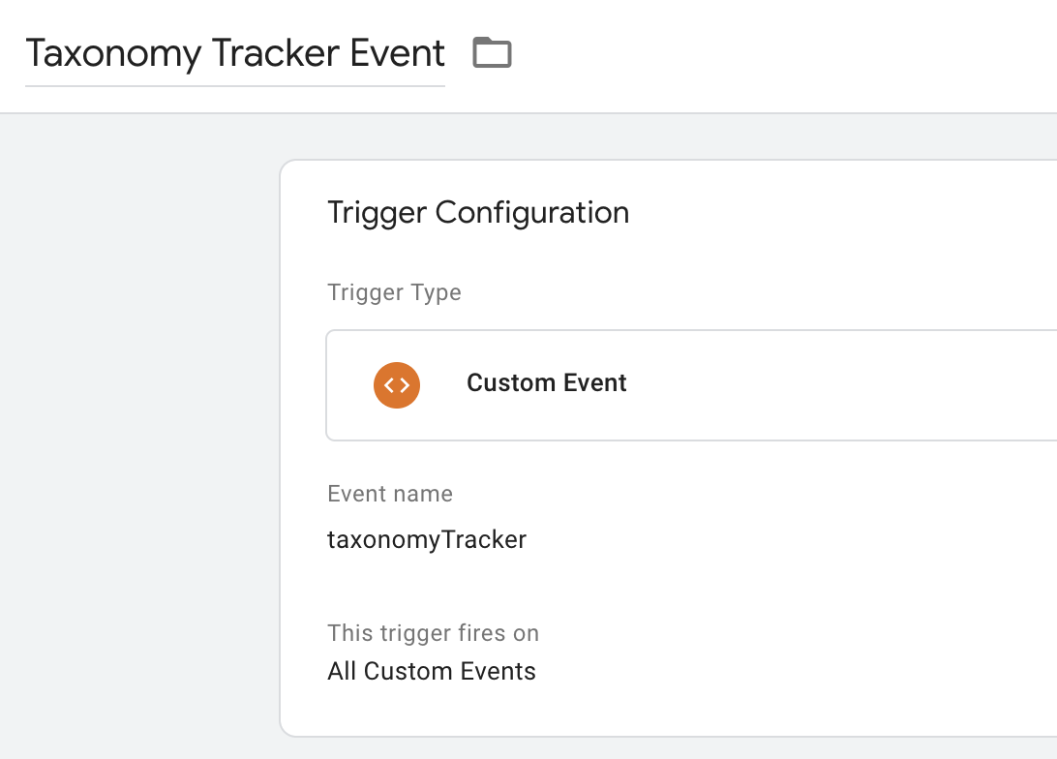Select the bold Custom Event type label
This screenshot has height=759, width=1057.
click(546, 383)
